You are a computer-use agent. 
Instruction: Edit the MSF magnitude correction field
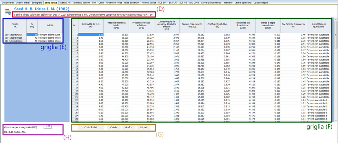48,127
